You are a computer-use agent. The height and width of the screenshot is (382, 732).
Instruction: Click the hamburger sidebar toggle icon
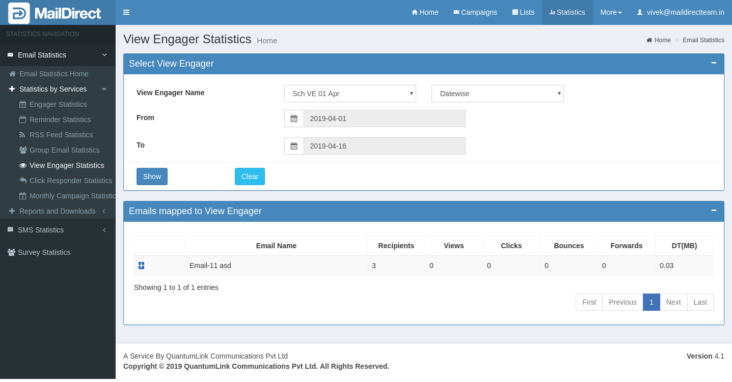[126, 12]
